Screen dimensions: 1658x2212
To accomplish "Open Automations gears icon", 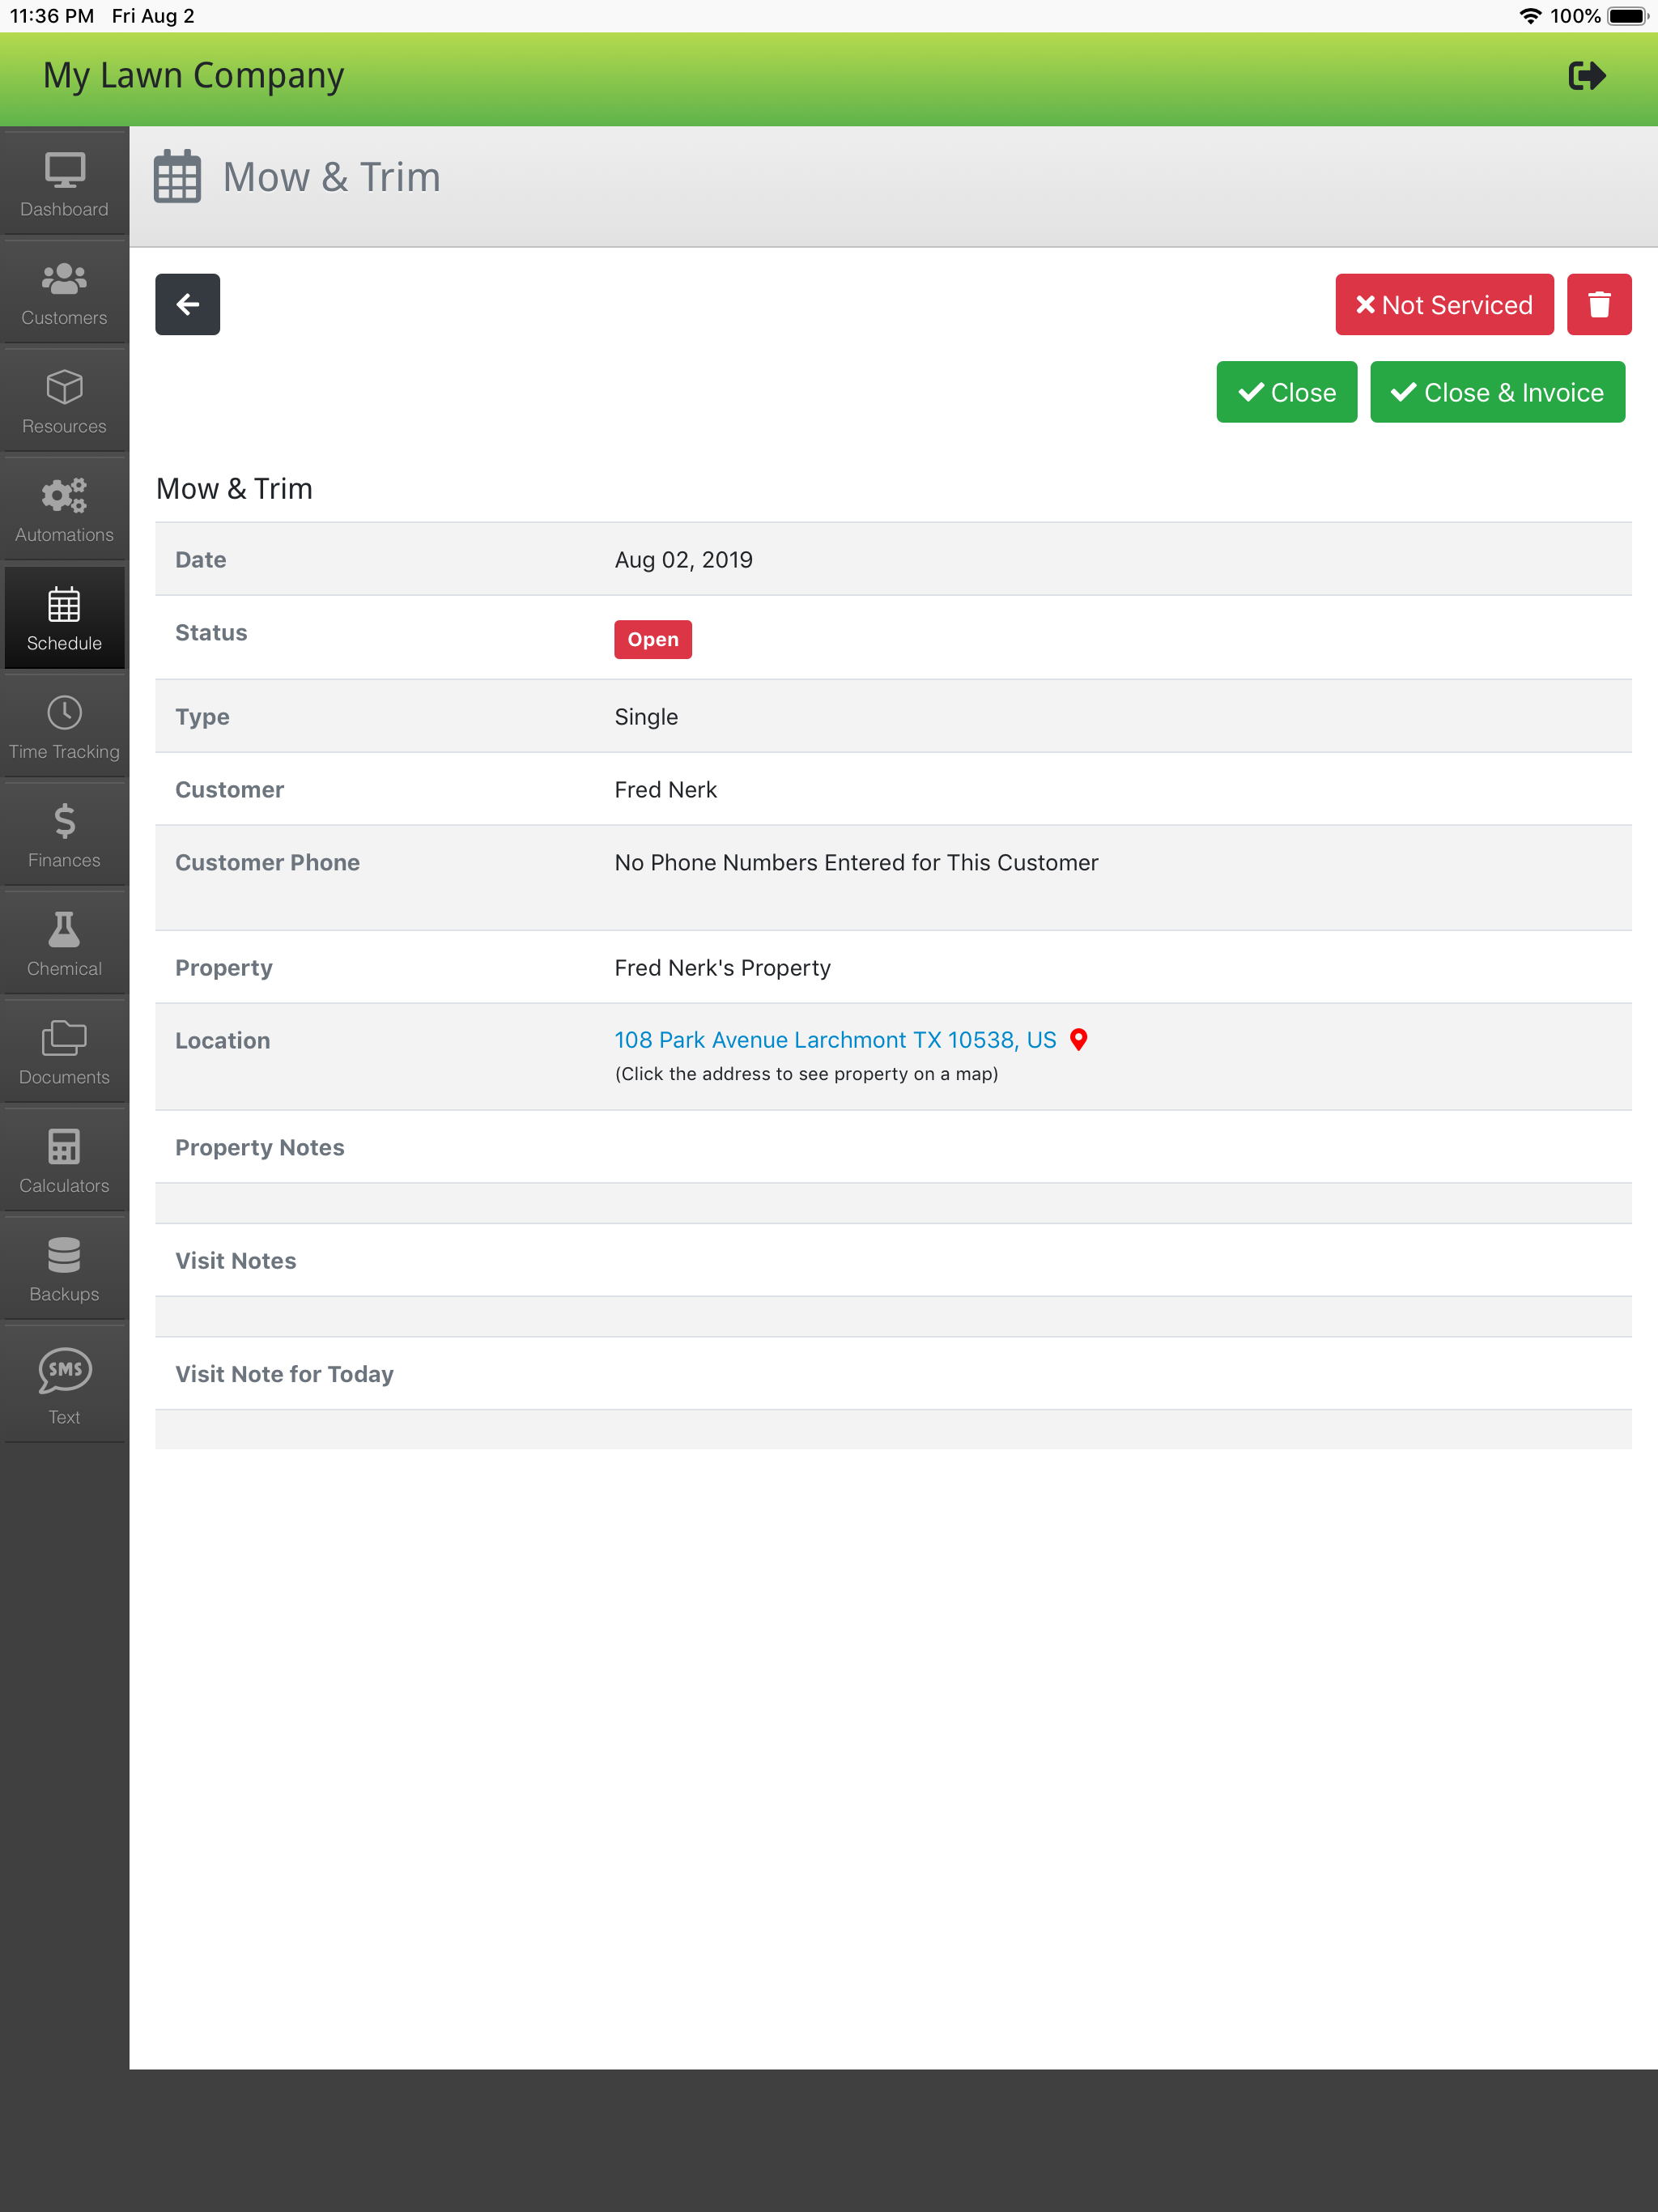I will pos(64,510).
